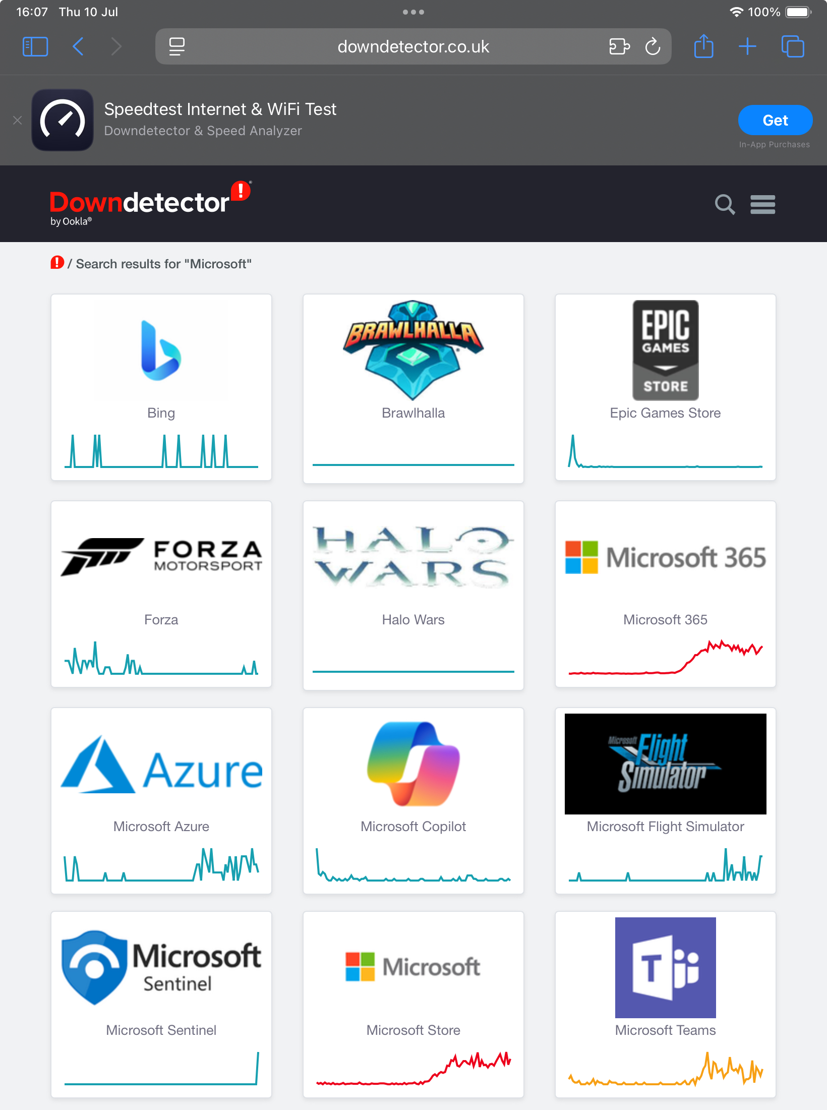View Bing outage sparkline chart
Viewport: 827px width, 1110px height.
[x=161, y=451]
